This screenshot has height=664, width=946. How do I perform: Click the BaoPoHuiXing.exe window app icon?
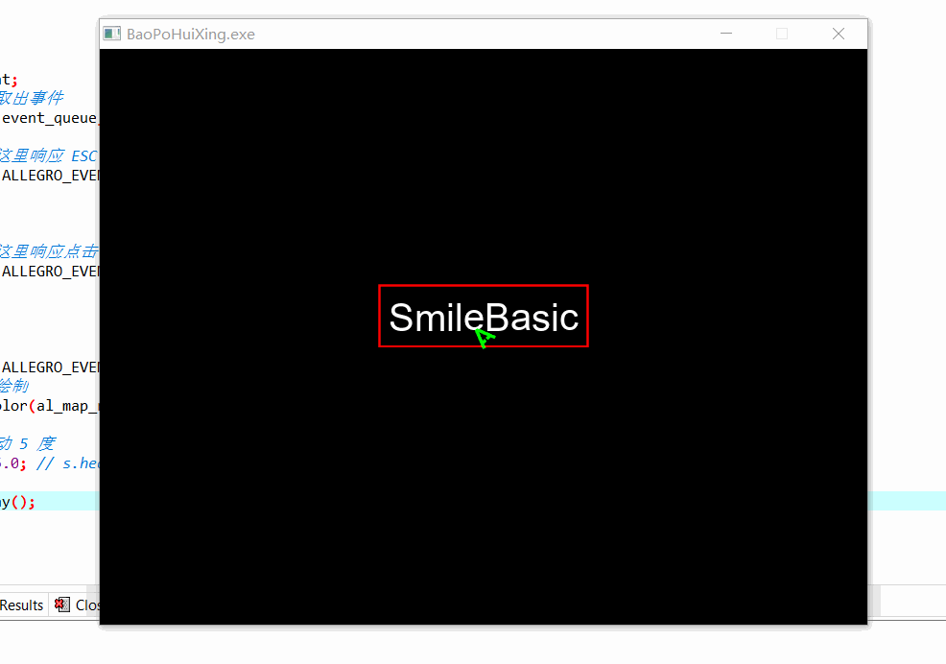(x=111, y=34)
